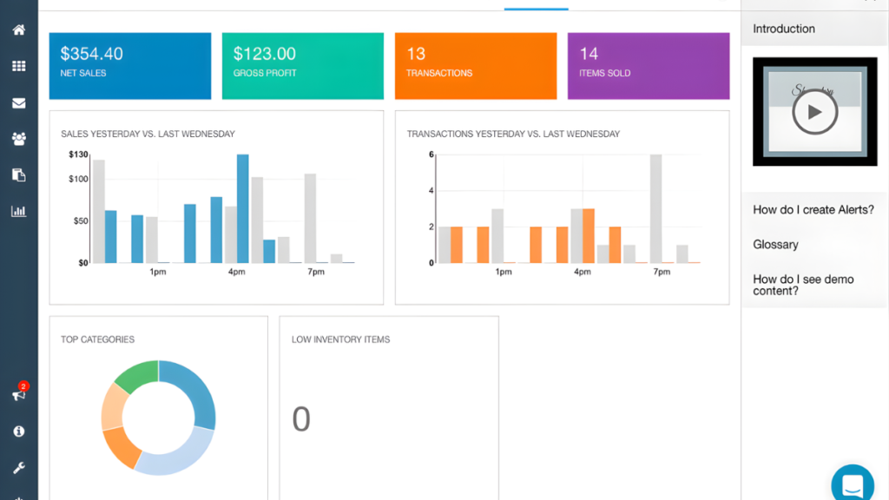
Task: Select the Home icon in the sidebar
Action: [18, 30]
